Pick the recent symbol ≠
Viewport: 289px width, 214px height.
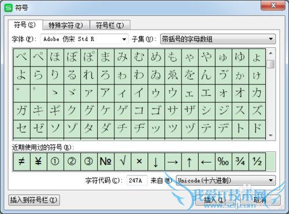pyautogui.click(x=21, y=161)
